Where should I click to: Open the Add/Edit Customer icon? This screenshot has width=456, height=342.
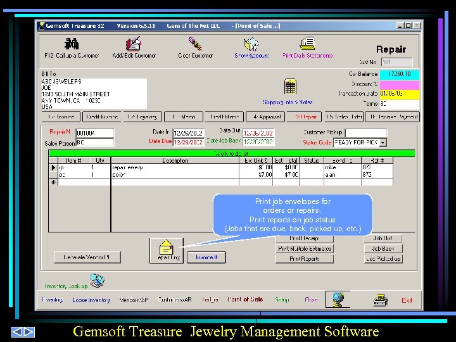click(x=134, y=44)
